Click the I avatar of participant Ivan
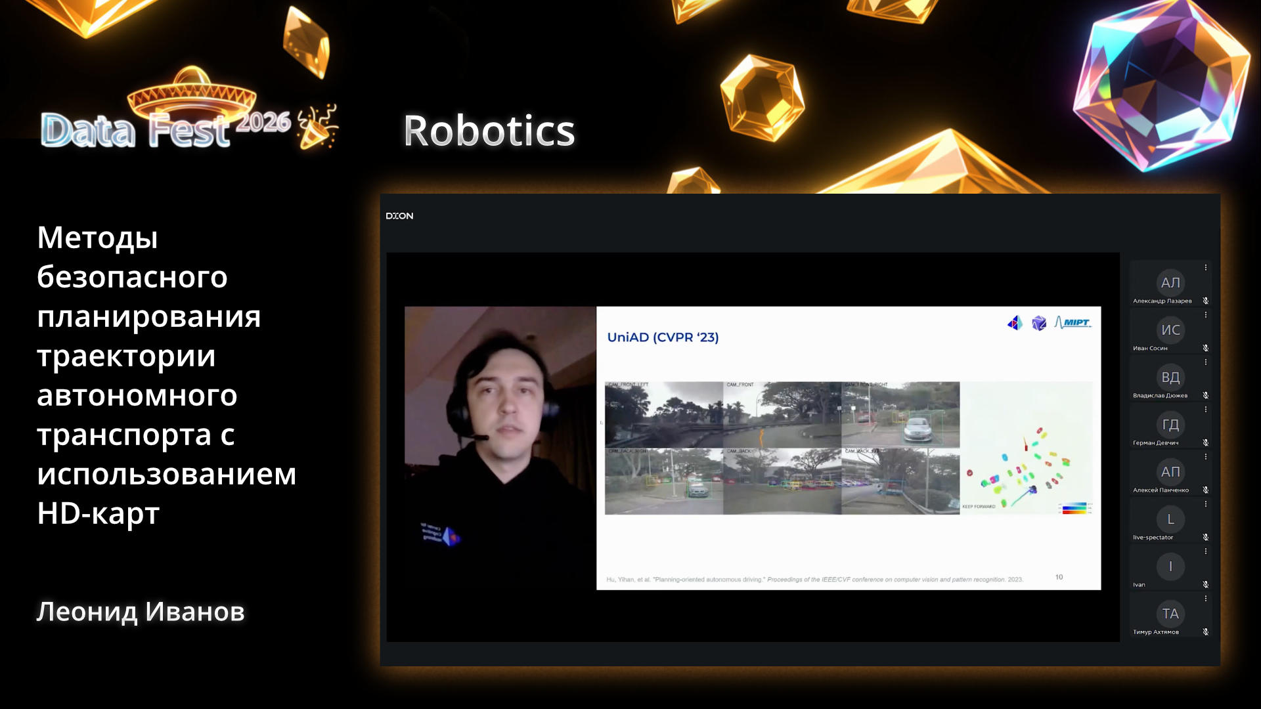Screen dimensions: 1261x709 pos(1170,567)
